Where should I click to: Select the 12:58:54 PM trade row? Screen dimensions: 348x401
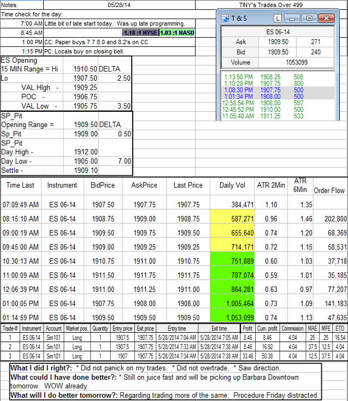point(278,103)
